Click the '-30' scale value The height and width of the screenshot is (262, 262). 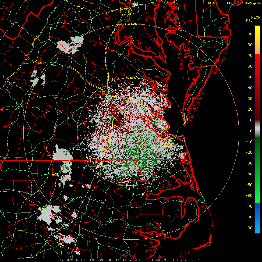(x=249, y=163)
